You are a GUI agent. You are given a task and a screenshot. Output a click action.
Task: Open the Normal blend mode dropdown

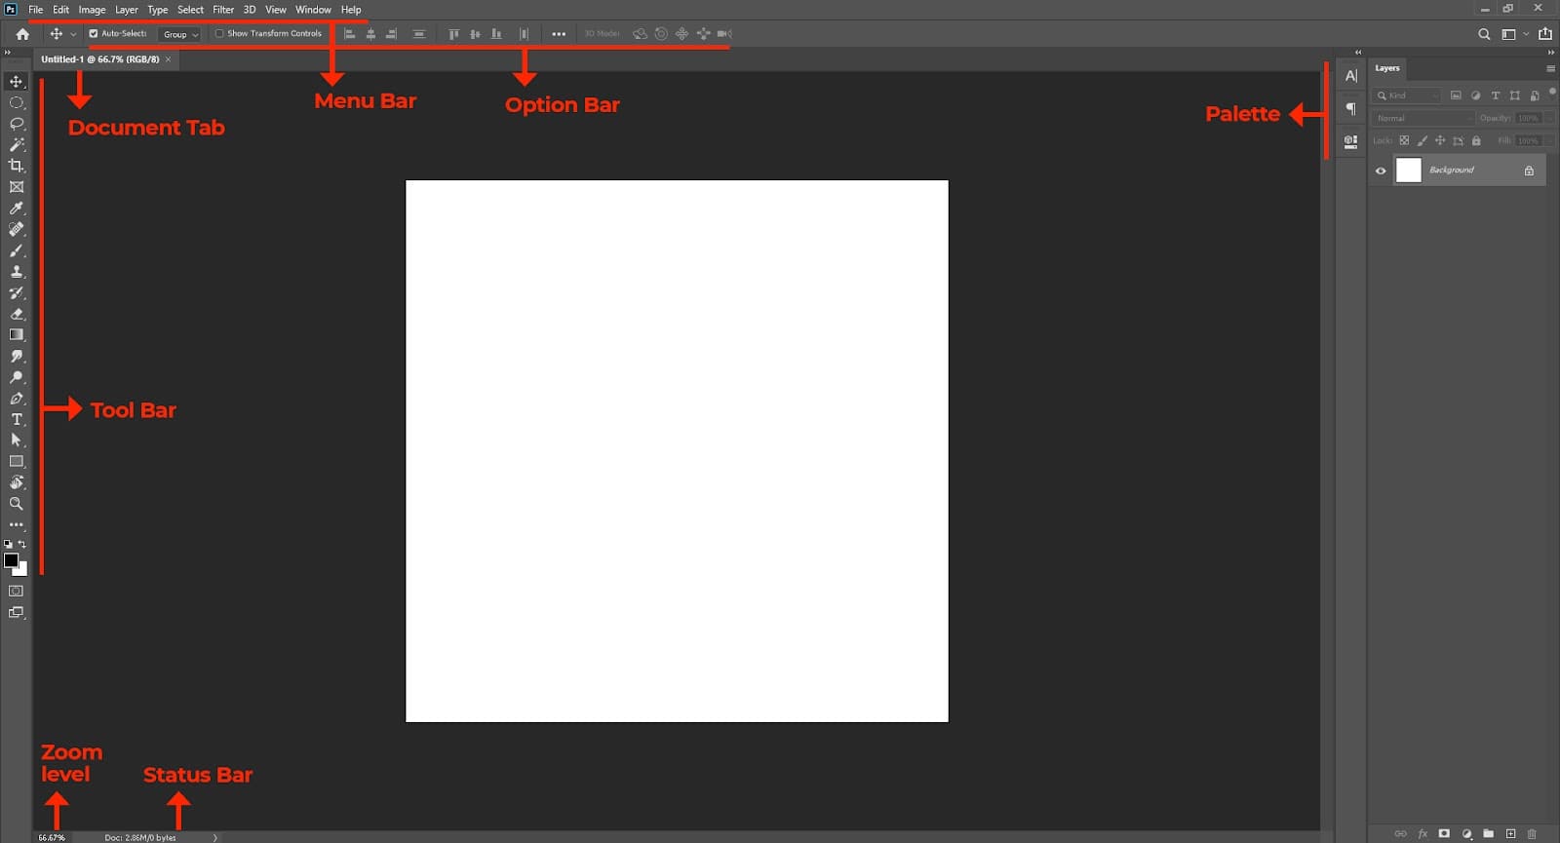[x=1423, y=118]
